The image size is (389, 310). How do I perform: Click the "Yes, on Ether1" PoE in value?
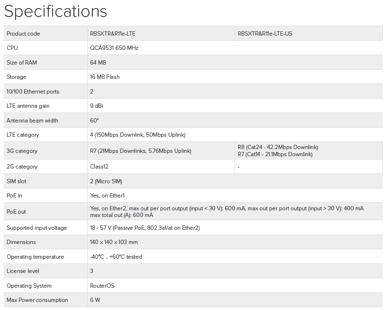(x=107, y=196)
